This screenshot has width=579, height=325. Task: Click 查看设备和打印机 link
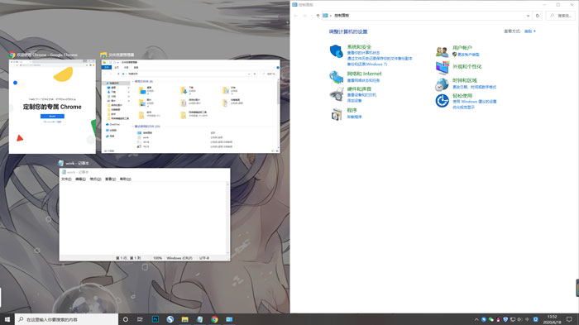pos(361,95)
